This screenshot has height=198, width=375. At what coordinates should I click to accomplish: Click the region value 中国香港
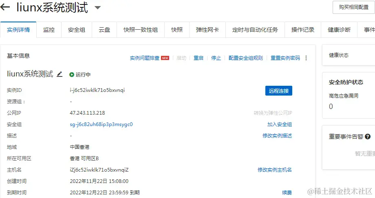pyautogui.click(x=79, y=147)
